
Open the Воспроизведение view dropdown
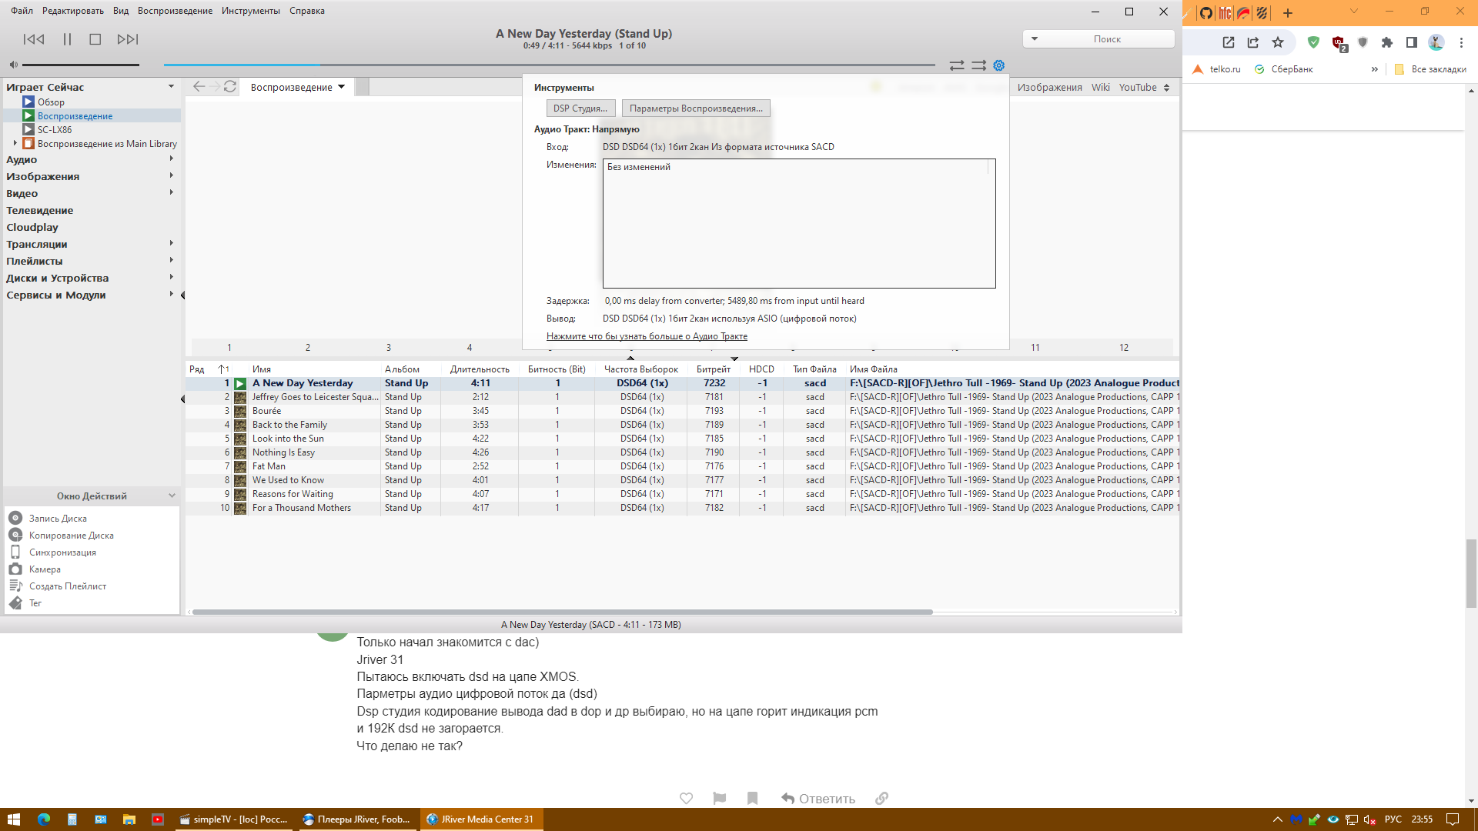point(341,87)
